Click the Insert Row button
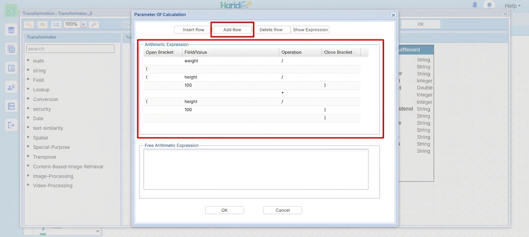 pyautogui.click(x=193, y=30)
